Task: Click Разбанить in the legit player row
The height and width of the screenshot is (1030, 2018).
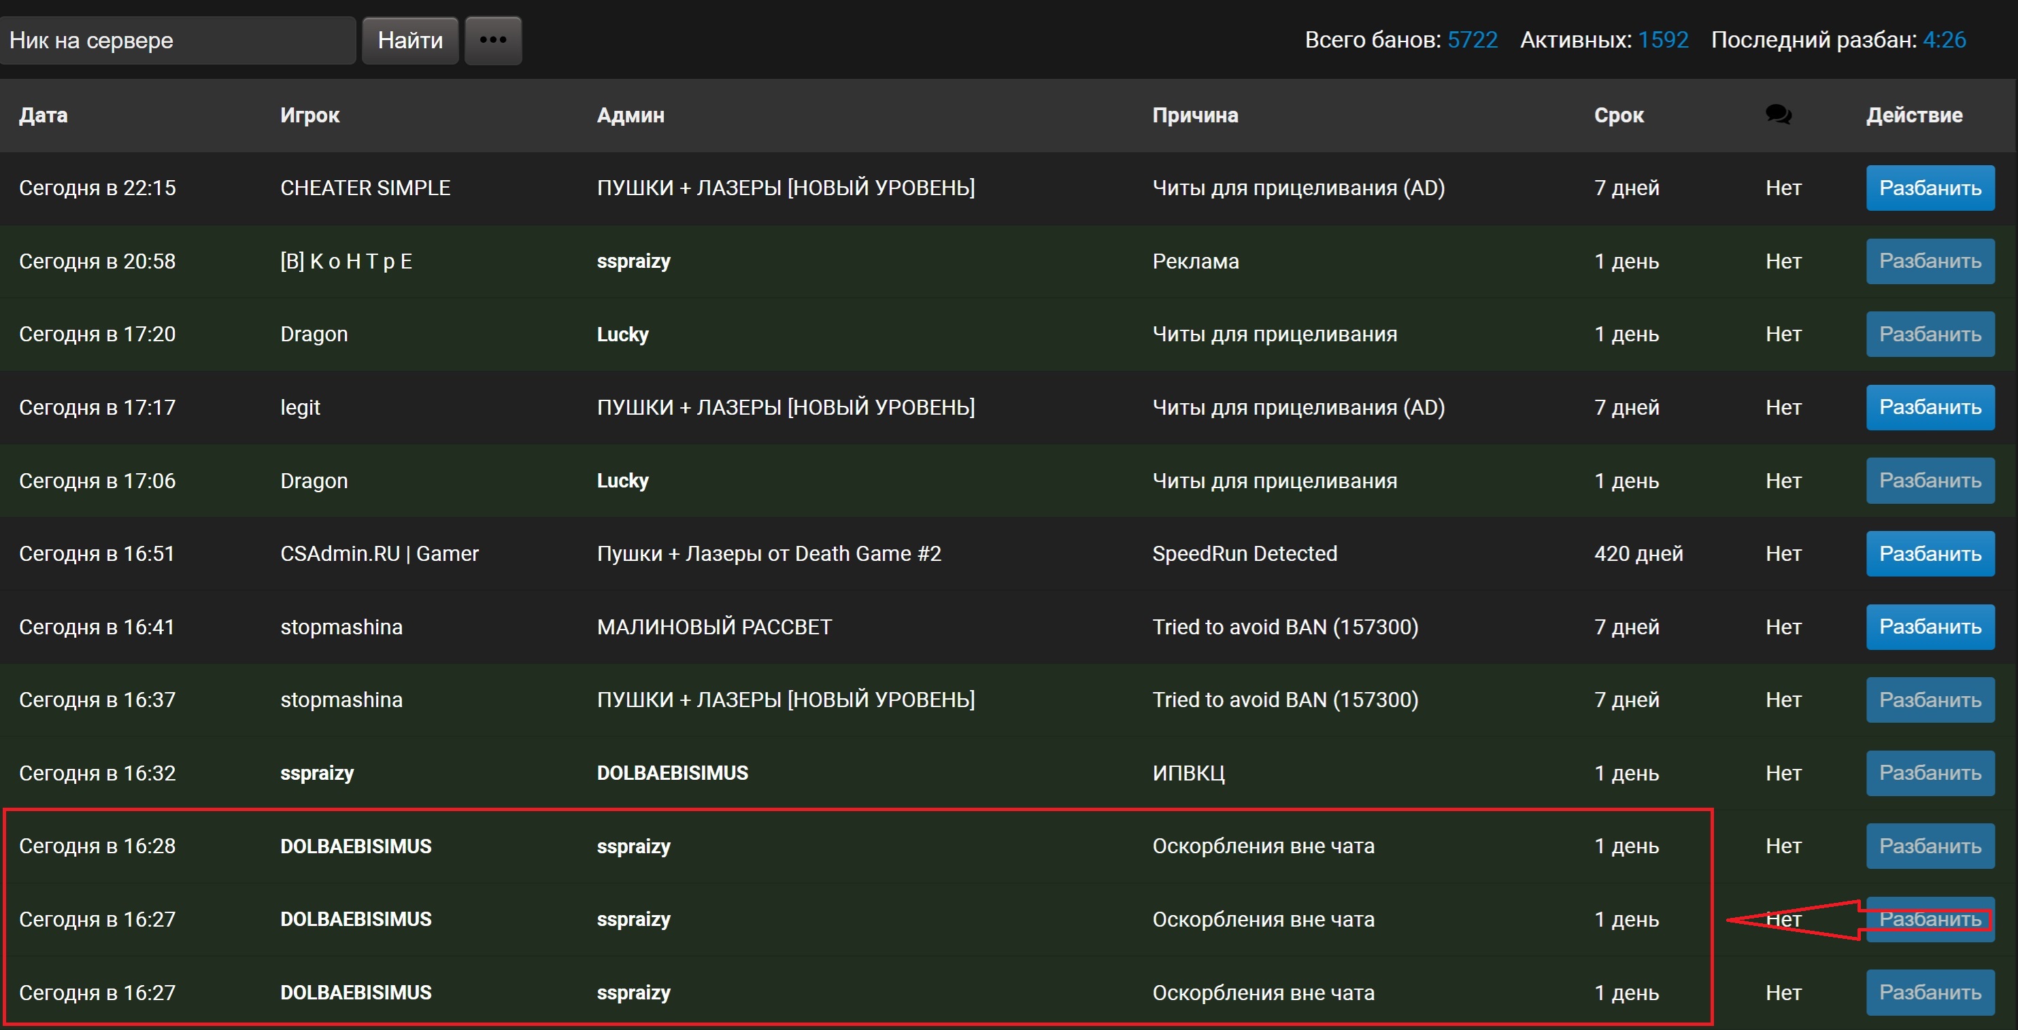Action: (x=1930, y=407)
